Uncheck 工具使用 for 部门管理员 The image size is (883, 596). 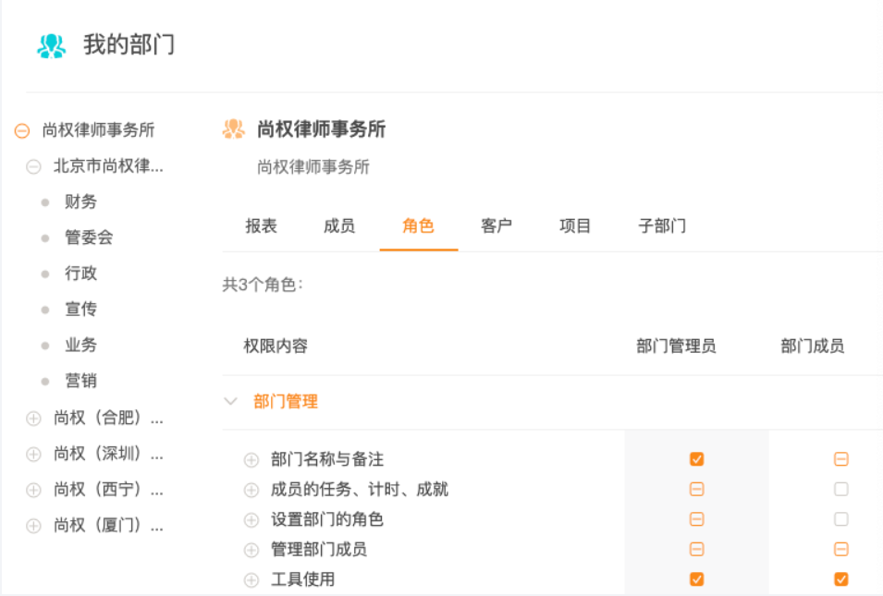pyautogui.click(x=696, y=579)
